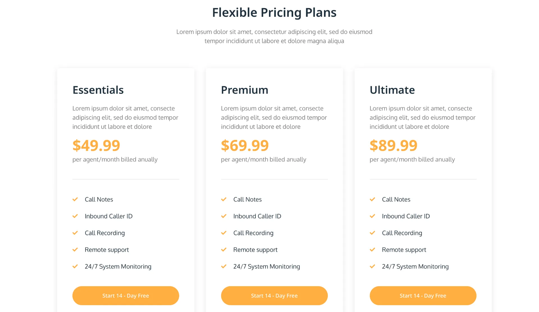The image size is (539, 312).
Task: Click the $69.99 price text
Action: point(245,145)
